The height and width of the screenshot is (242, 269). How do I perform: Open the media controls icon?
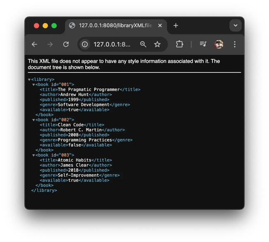click(x=203, y=44)
